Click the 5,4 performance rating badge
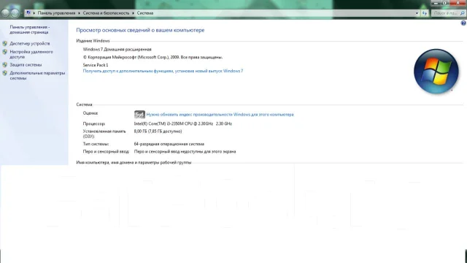 tap(139, 115)
